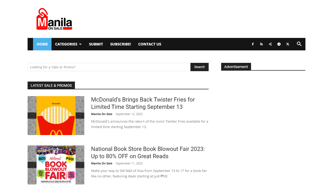
Task: Open the RSS feed icon
Action: click(x=261, y=44)
